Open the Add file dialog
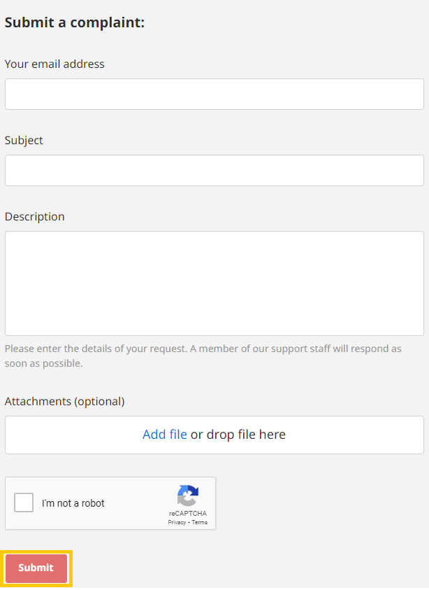Image resolution: width=429 pixels, height=590 pixels. tap(164, 434)
